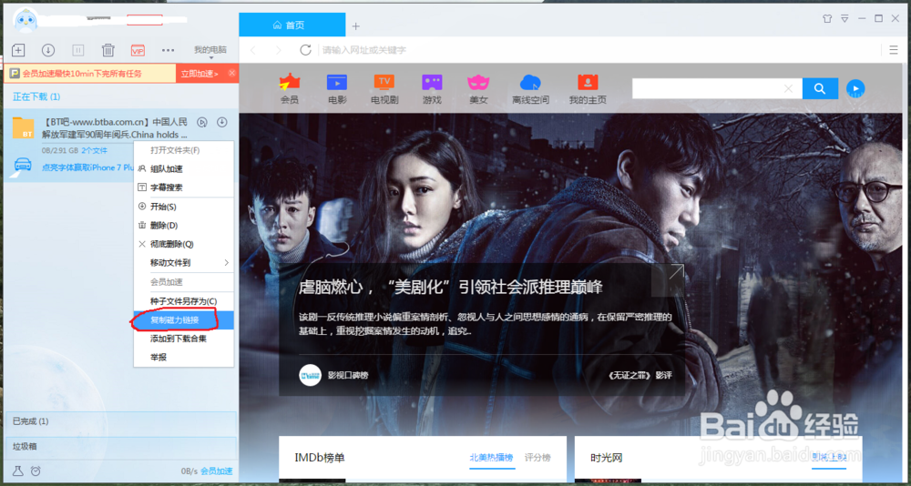Click the pause toolbar icon
This screenshot has width=911, height=486.
tap(77, 51)
